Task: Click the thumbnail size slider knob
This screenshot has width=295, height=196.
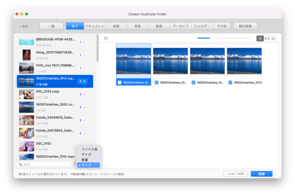Action: pos(212,38)
